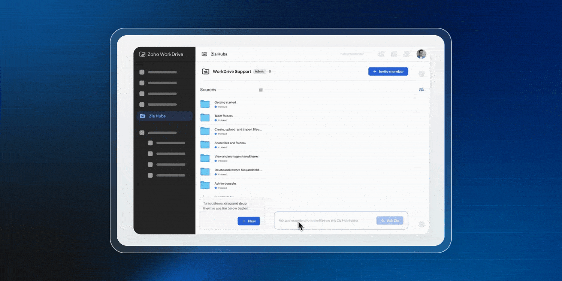
Task: Click the New button to add items
Action: coord(249,221)
